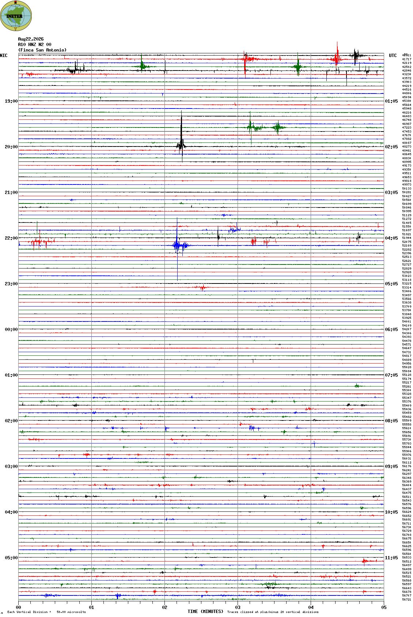Click amplitude value 49973
413x617 pixels.
click(x=406, y=185)
